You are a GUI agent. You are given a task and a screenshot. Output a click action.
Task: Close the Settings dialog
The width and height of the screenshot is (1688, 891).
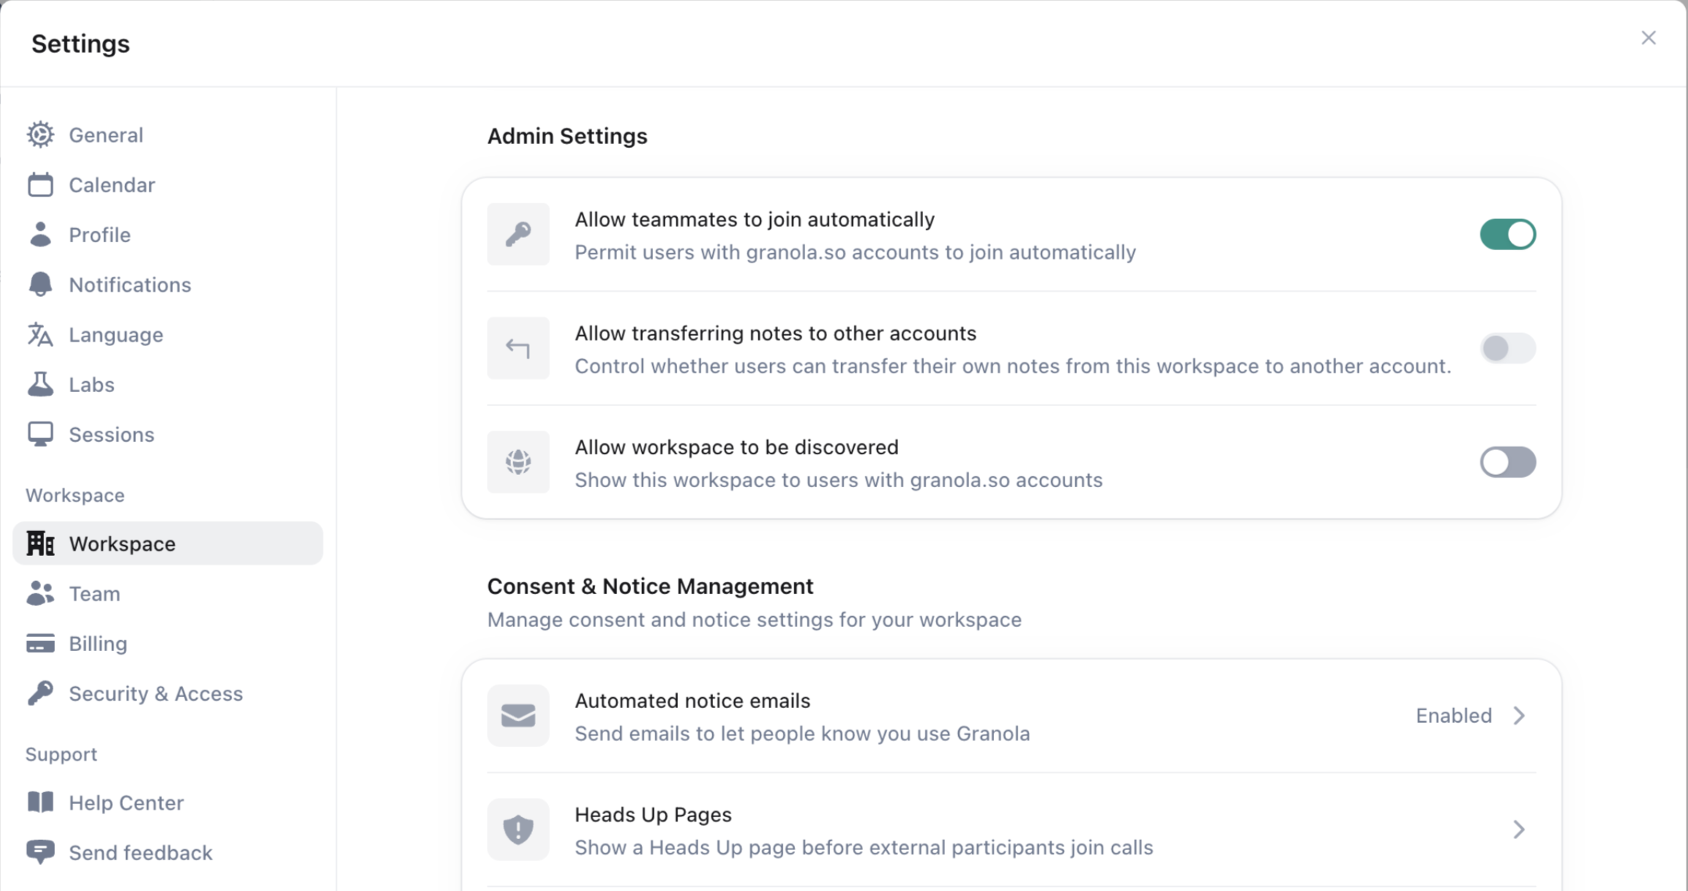1648,38
